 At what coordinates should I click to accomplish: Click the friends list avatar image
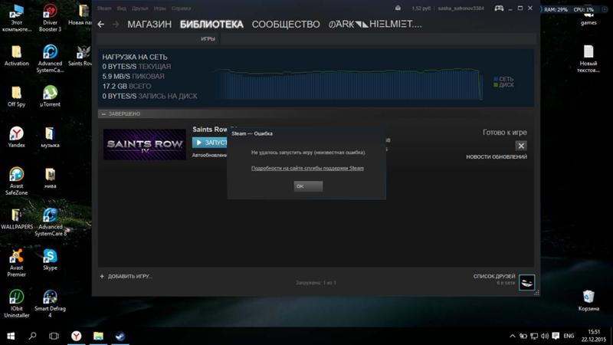(x=526, y=282)
